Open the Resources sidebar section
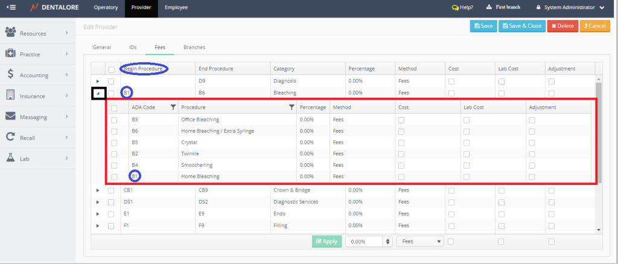Screen dimensions: 618x264 pyautogui.click(x=36, y=33)
